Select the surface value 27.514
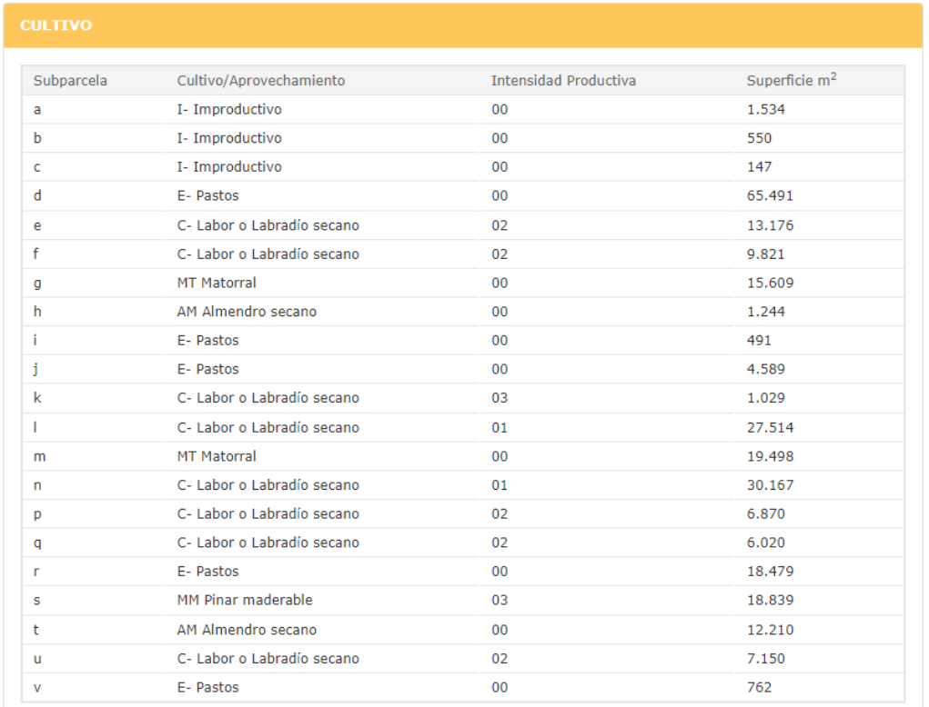This screenshot has height=707, width=929. tap(770, 428)
